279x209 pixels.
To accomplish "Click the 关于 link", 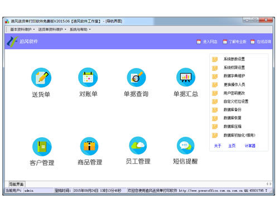I will tap(218, 146).
